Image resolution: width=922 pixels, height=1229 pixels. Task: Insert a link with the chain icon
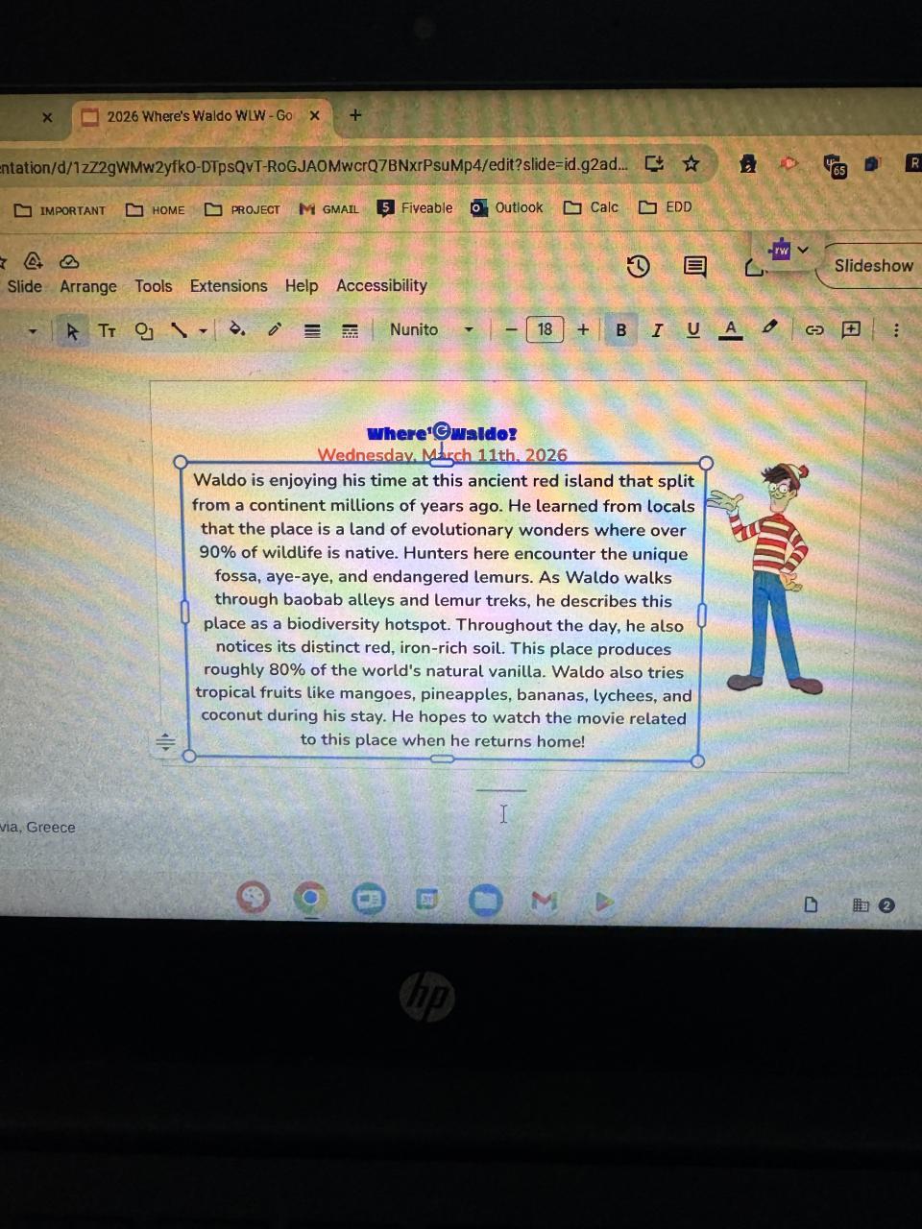point(814,330)
